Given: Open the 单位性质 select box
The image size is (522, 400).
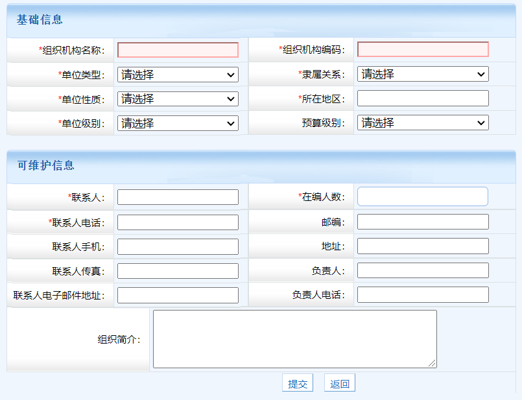Looking at the screenshot, I should tap(178, 99).
